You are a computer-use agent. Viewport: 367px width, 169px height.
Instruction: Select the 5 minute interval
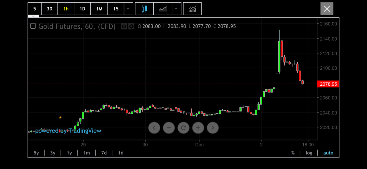click(35, 9)
